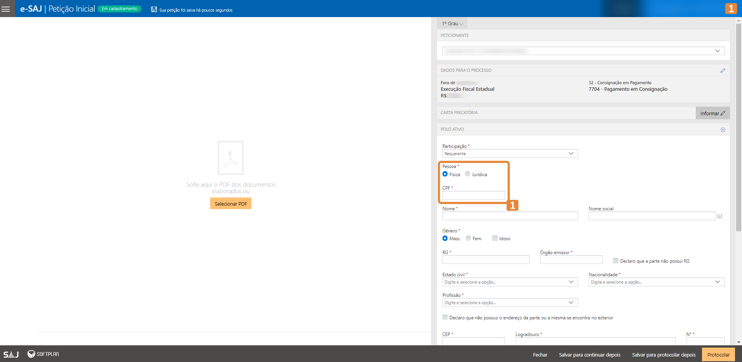Click Informar for Carta Precatória
The width and height of the screenshot is (742, 362).
[712, 113]
